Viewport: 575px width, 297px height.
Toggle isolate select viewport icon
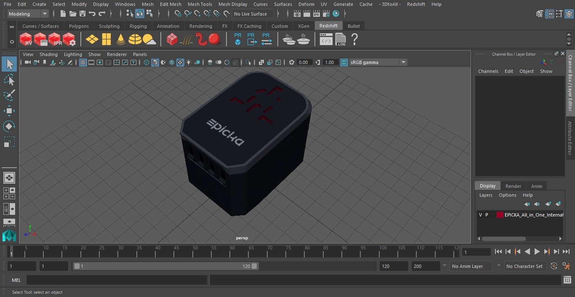tap(248, 62)
